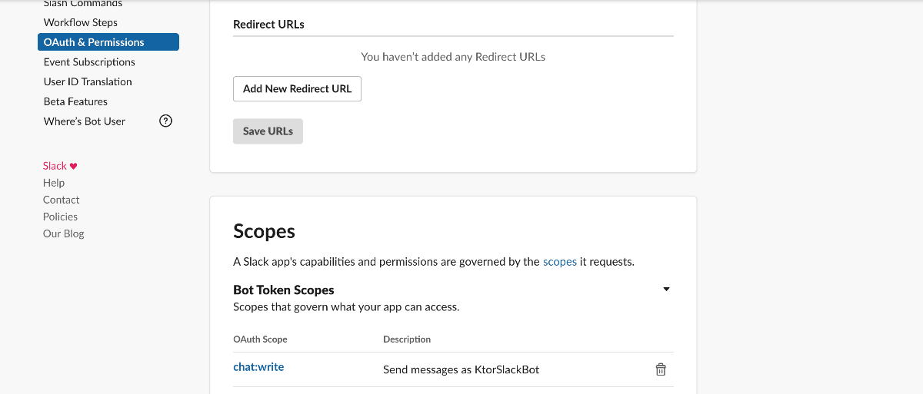Open the Where's Bot User item
The image size is (923, 394).
[85, 121]
